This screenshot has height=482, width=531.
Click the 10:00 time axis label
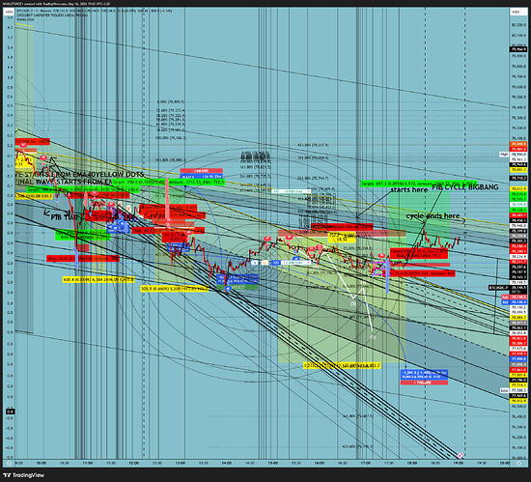pyautogui.click(x=41, y=463)
